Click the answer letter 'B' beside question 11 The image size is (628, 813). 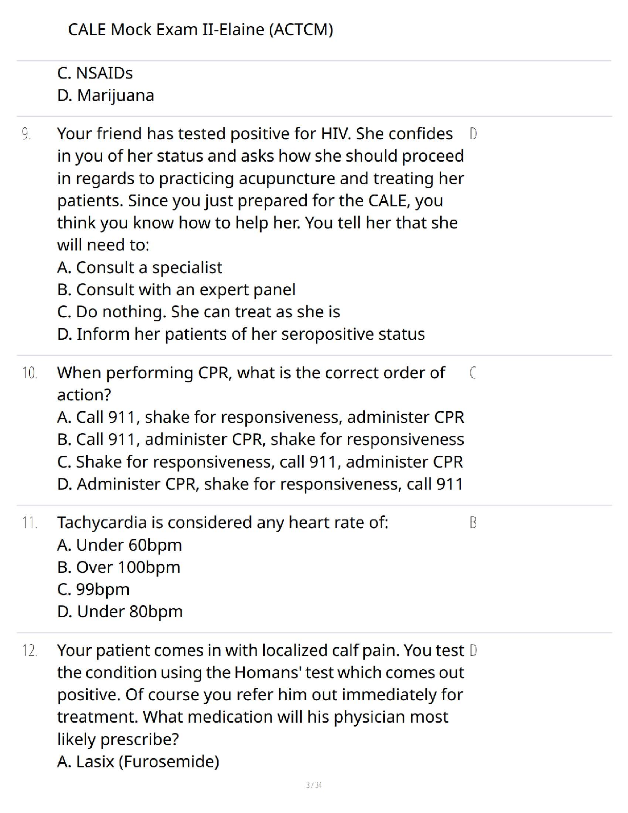[473, 522]
